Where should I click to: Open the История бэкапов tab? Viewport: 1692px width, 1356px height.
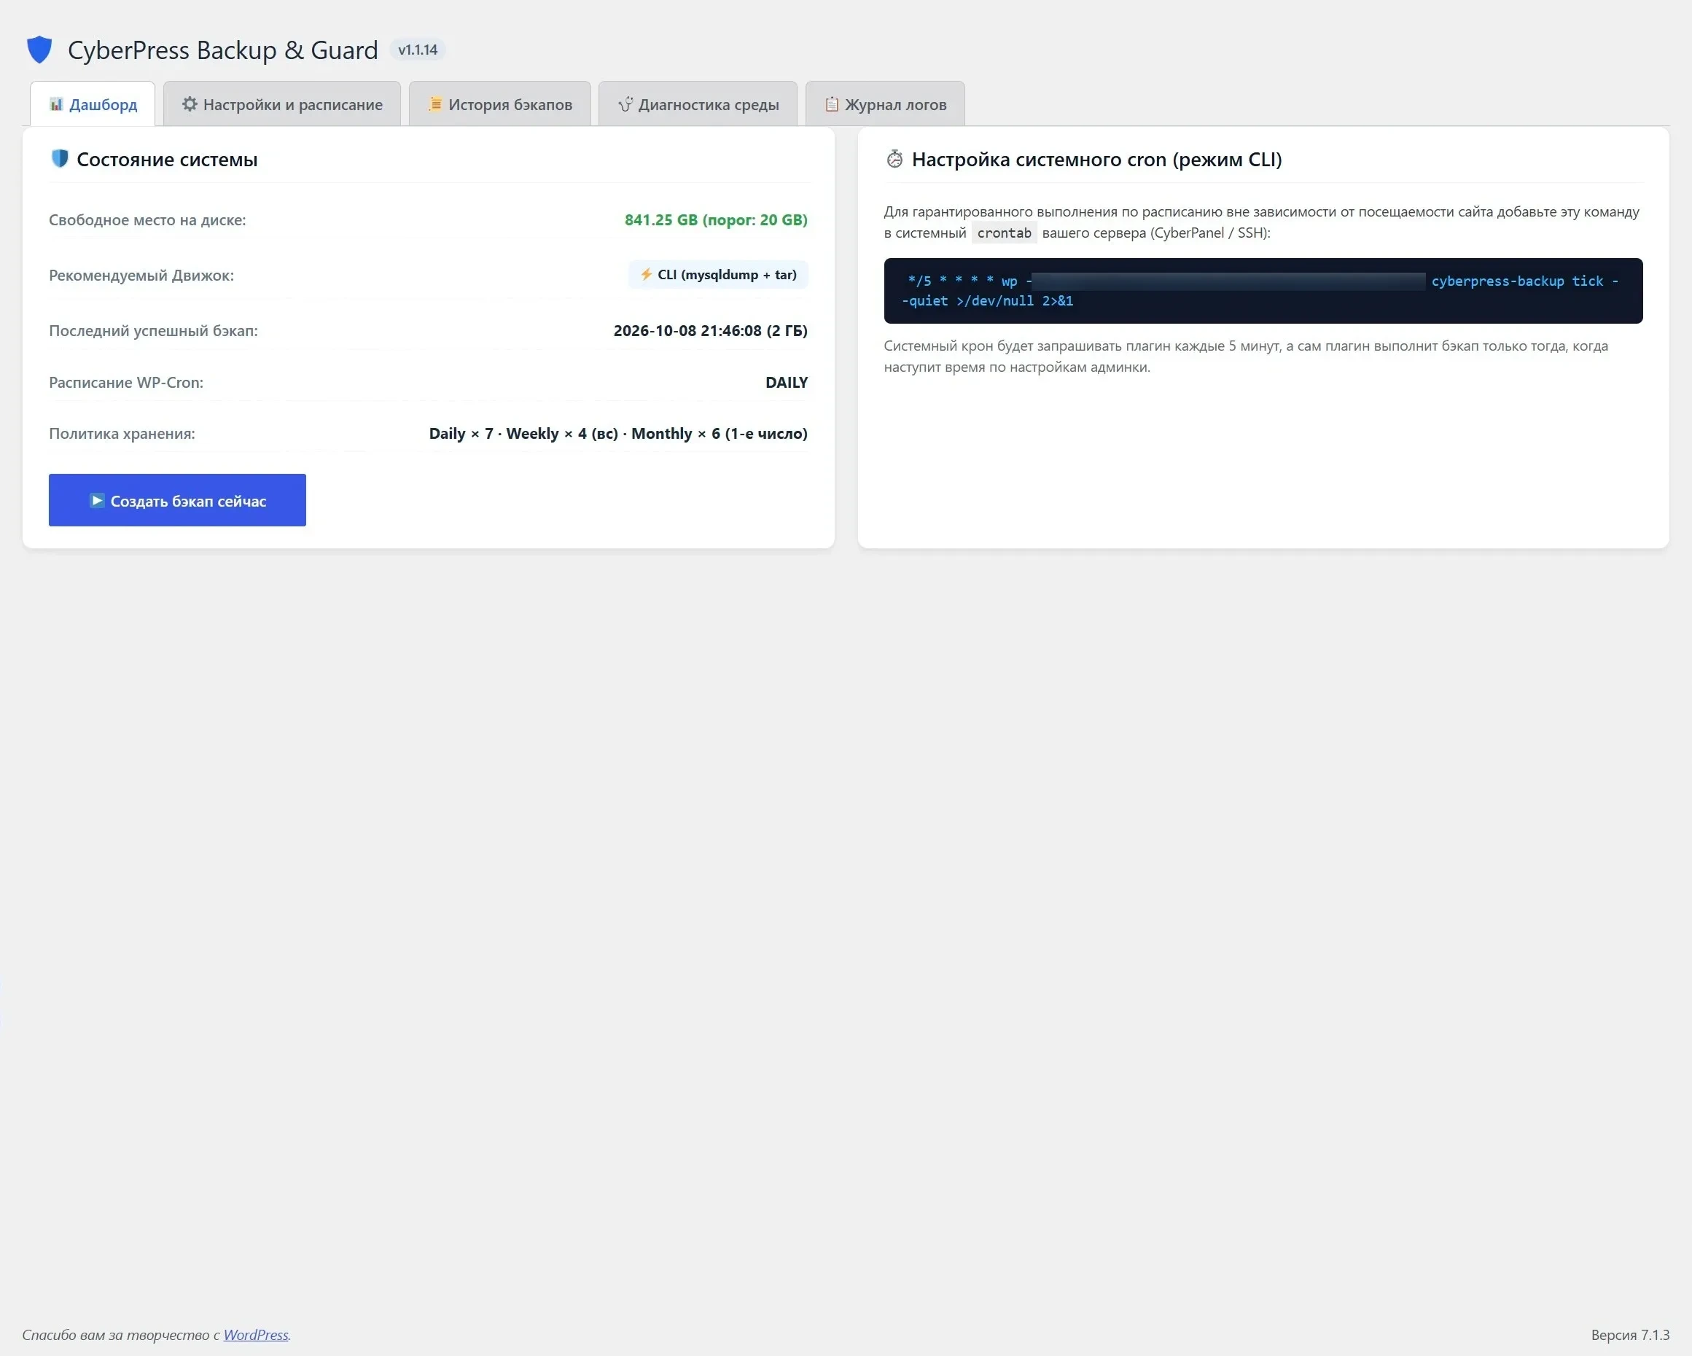(x=500, y=104)
